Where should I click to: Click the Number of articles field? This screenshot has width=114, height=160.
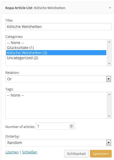pyautogui.click(x=55, y=126)
